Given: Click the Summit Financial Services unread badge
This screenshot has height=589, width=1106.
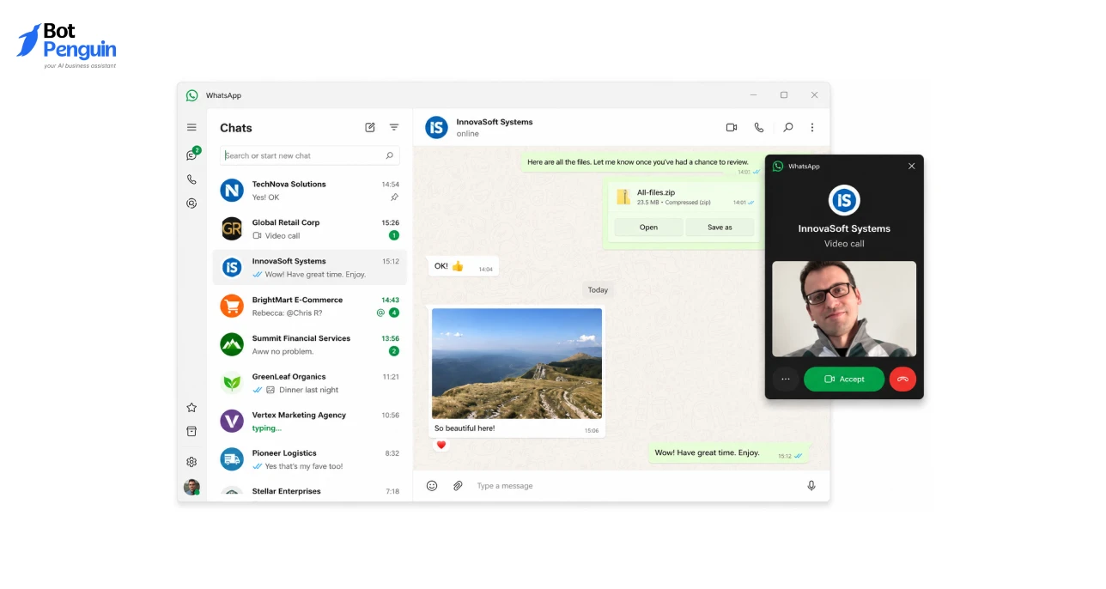Looking at the screenshot, I should [394, 351].
